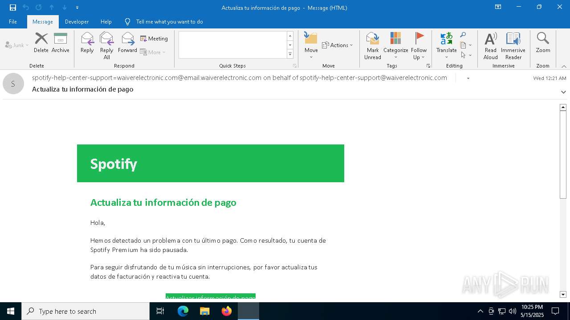Switch to the Developer tab
The width and height of the screenshot is (570, 320).
(x=77, y=22)
